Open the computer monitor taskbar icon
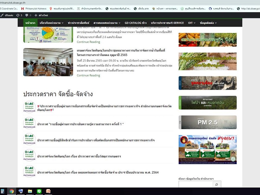This screenshot has height=195, width=260. click(21, 191)
